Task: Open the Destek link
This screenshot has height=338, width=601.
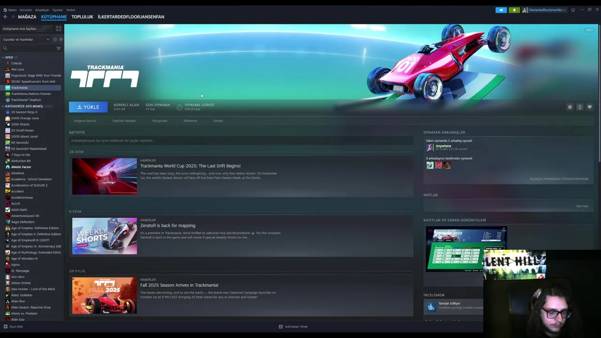Action: click(218, 121)
